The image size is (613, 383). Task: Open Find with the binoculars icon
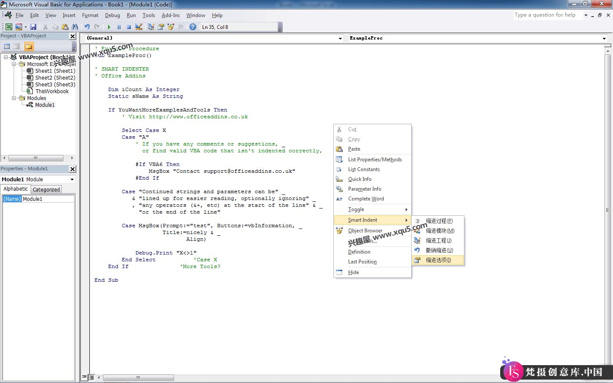(x=75, y=27)
